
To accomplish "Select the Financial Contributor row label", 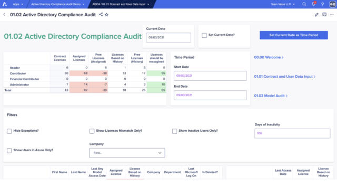I will [25, 79].
